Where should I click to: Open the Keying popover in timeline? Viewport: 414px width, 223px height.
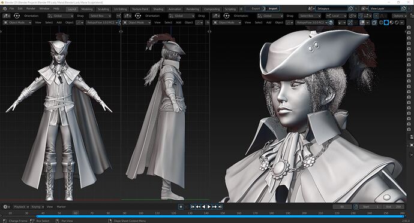(37, 207)
